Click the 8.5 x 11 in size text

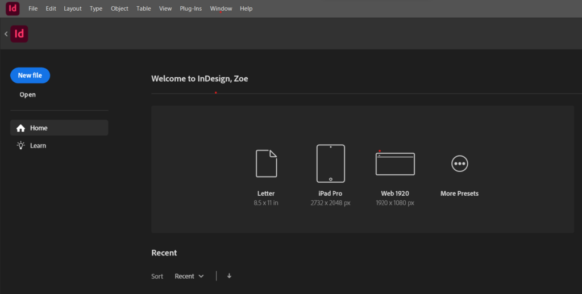(266, 203)
